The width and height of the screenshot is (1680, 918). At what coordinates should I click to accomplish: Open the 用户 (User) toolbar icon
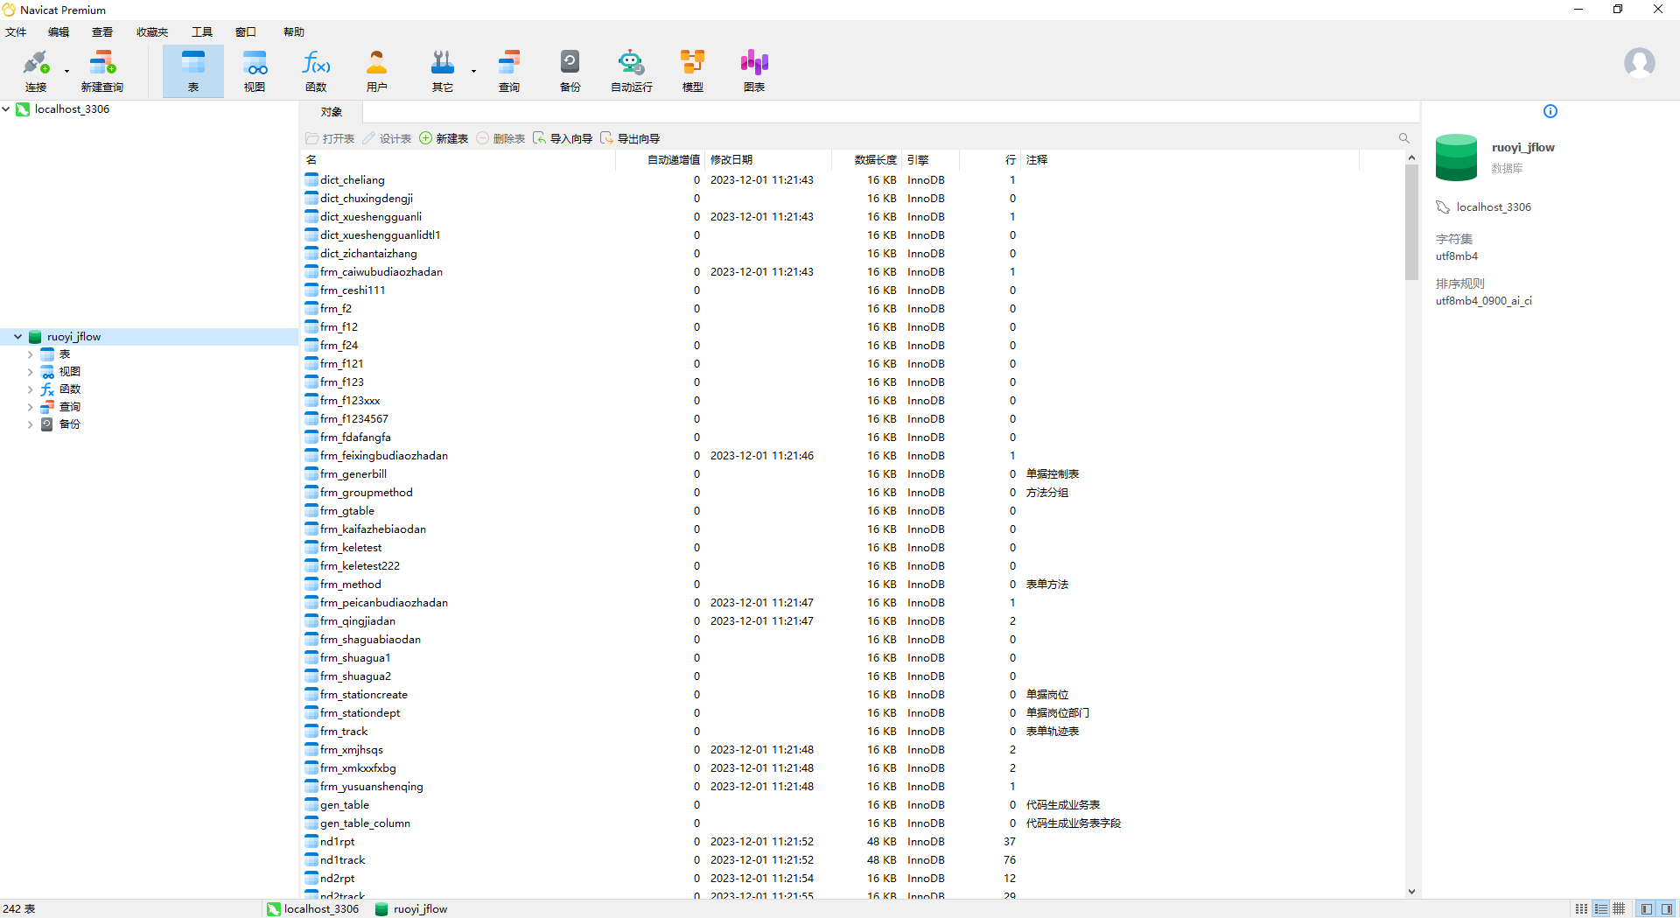coord(376,70)
